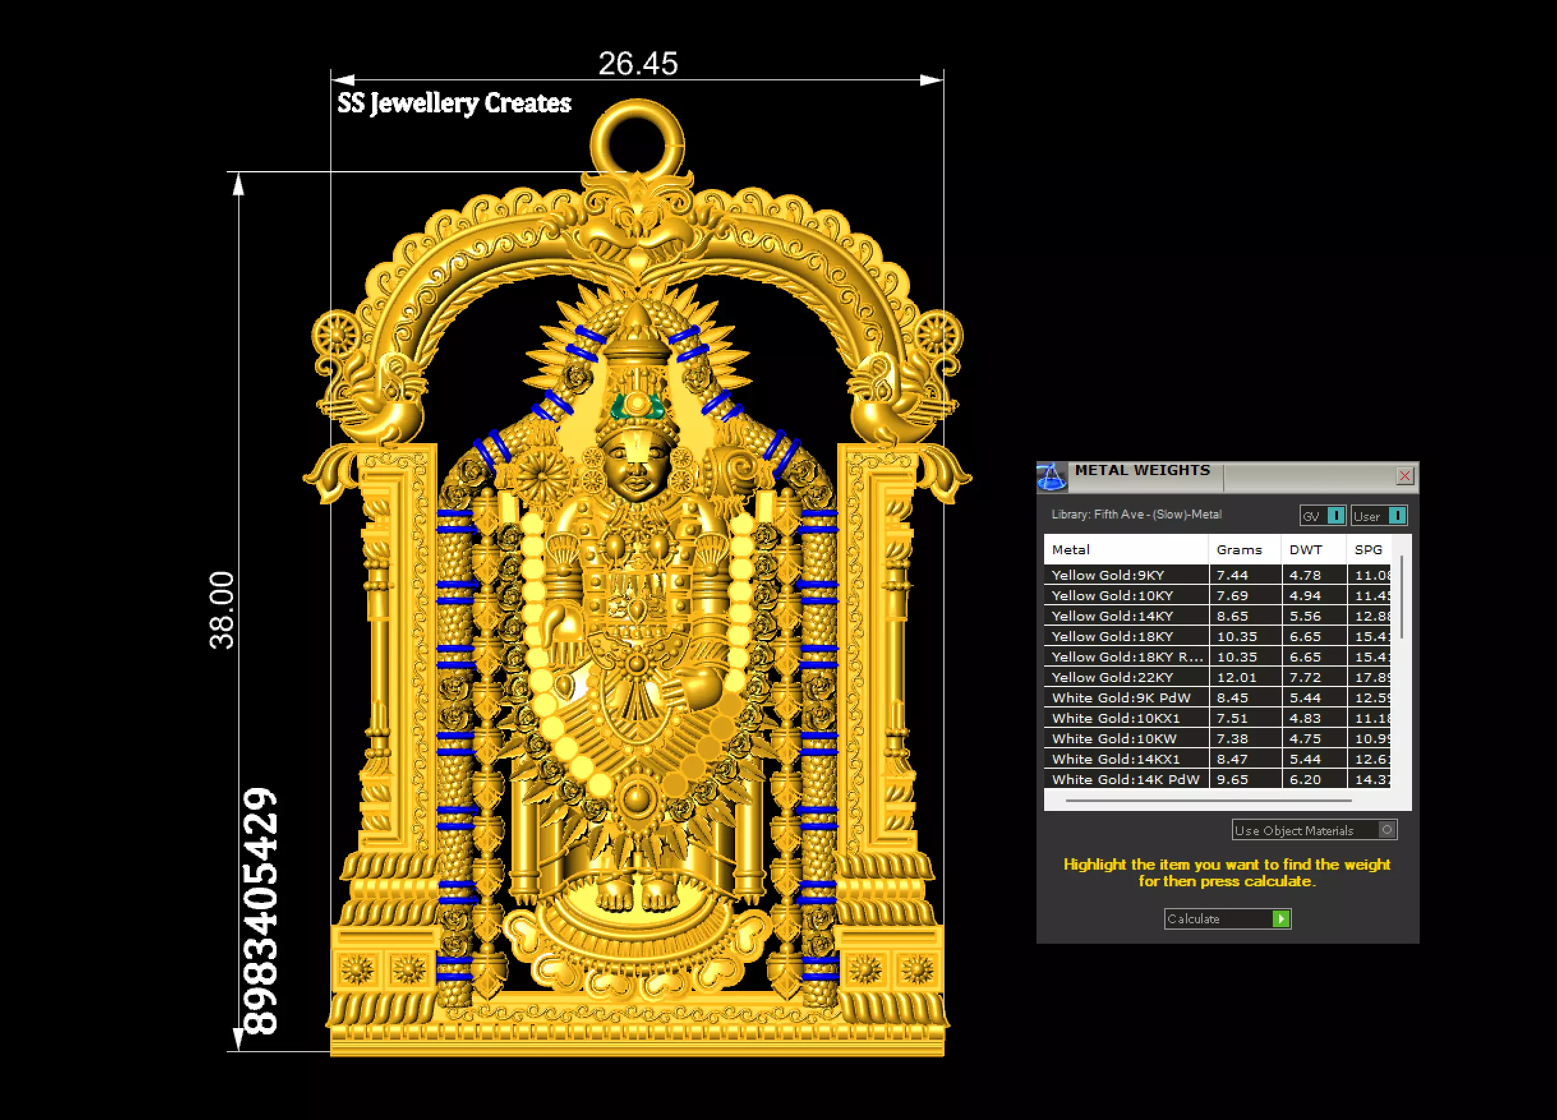1557x1120 pixels.
Task: Click the 9.65 grams cell
Action: (1245, 780)
